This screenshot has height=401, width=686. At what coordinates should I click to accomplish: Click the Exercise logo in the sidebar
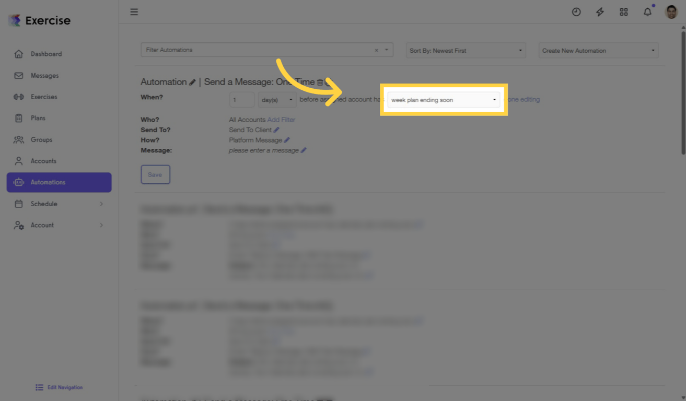point(39,20)
